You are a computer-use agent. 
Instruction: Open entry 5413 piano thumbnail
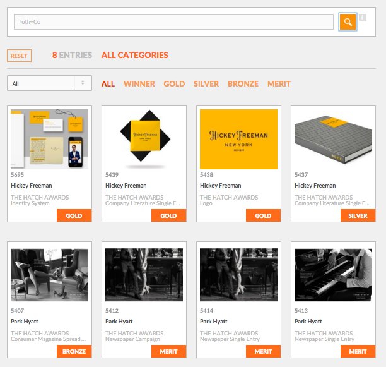pos(333,275)
